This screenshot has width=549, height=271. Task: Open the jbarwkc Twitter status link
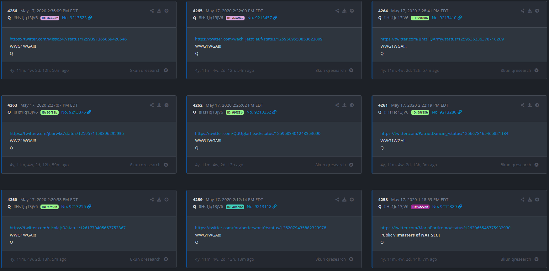(x=67, y=133)
